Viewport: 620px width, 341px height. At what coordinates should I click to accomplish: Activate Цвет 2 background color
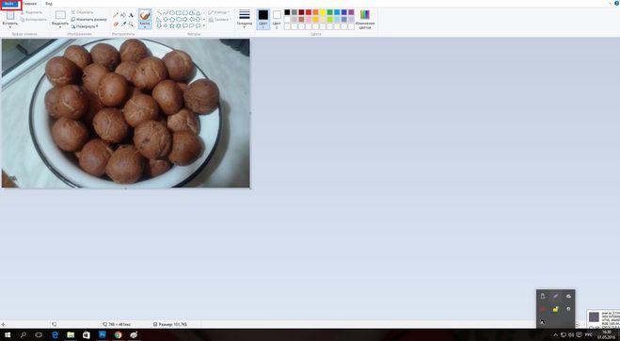[x=277, y=19]
